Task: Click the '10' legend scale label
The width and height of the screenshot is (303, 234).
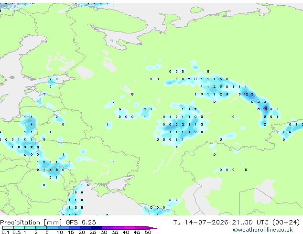Action: coord(60,232)
